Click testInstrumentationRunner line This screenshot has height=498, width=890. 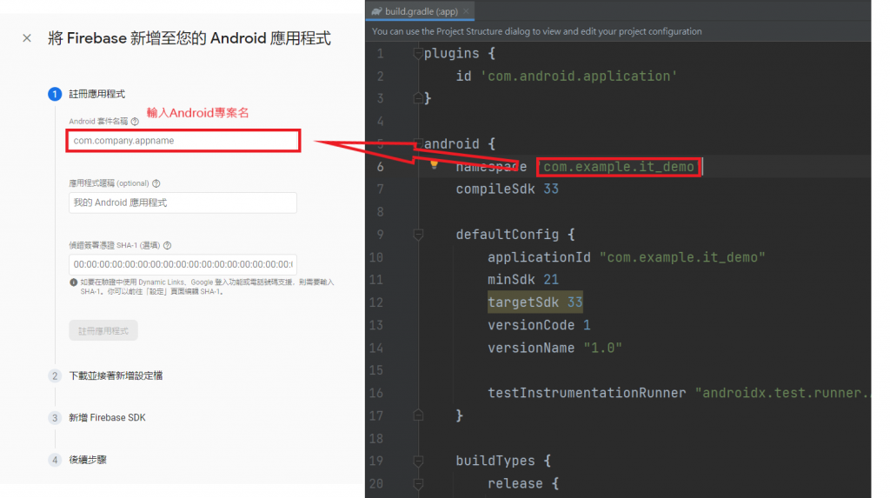[x=678, y=393]
